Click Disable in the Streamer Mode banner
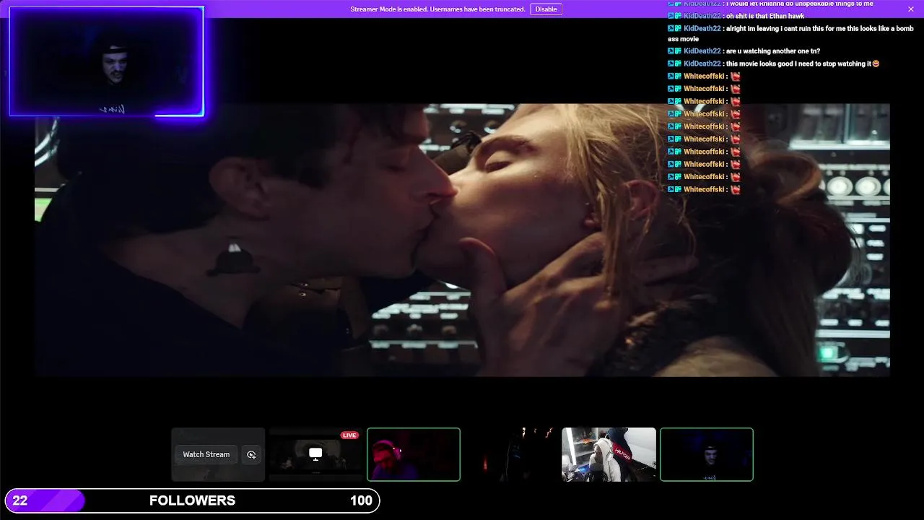 point(546,9)
